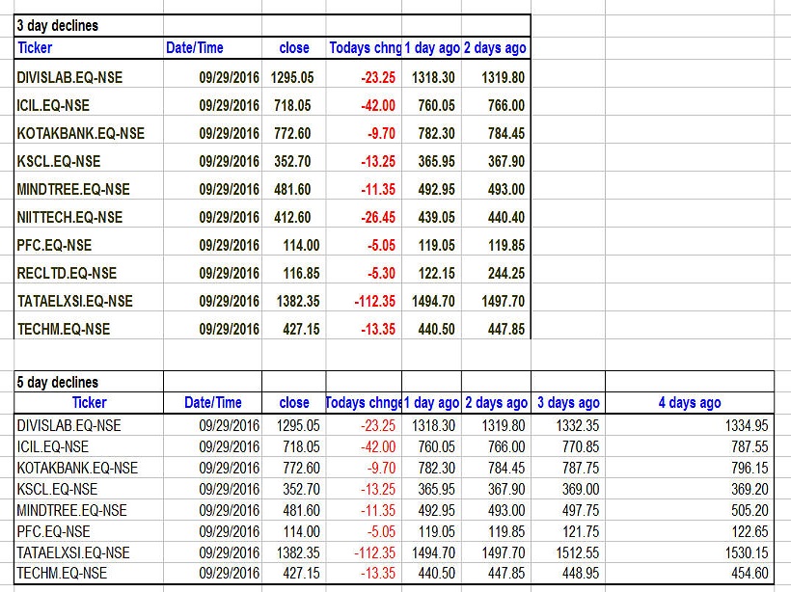Click the '4 days ago' column header
The image size is (791, 592).
(689, 403)
